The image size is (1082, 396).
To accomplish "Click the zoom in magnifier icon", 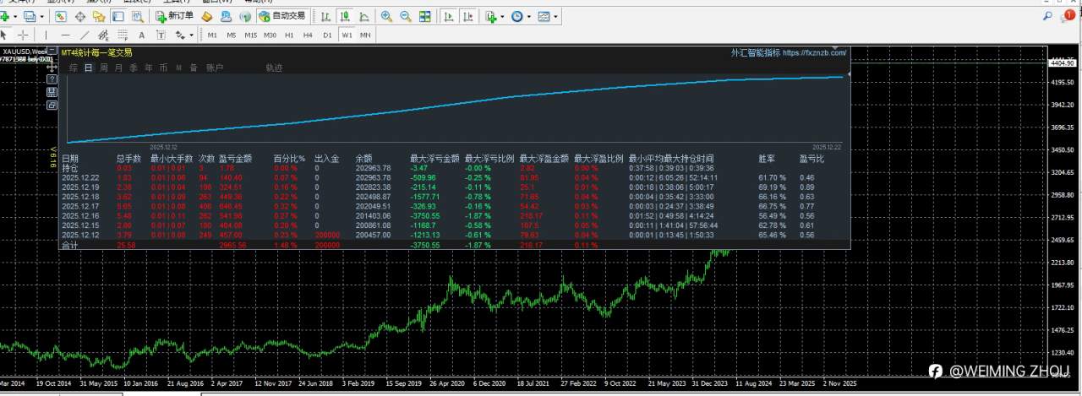I will coord(386,16).
